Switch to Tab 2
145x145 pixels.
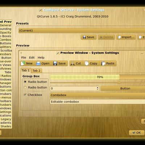pos(36,71)
